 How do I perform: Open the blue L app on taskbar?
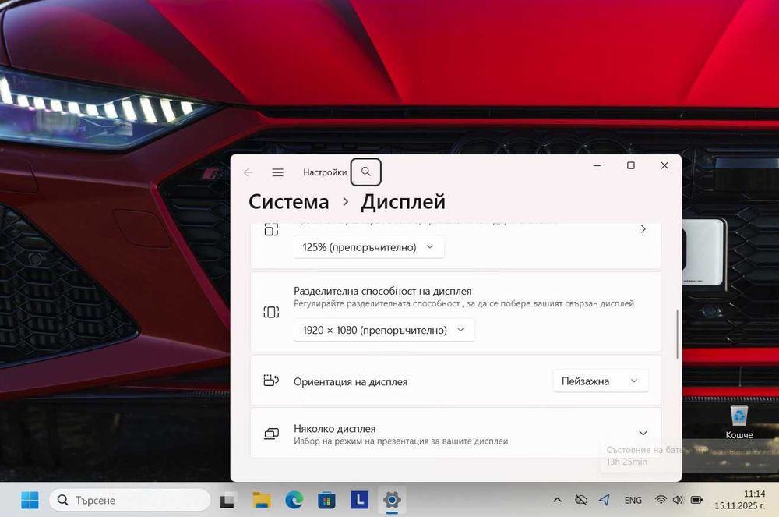[359, 500]
